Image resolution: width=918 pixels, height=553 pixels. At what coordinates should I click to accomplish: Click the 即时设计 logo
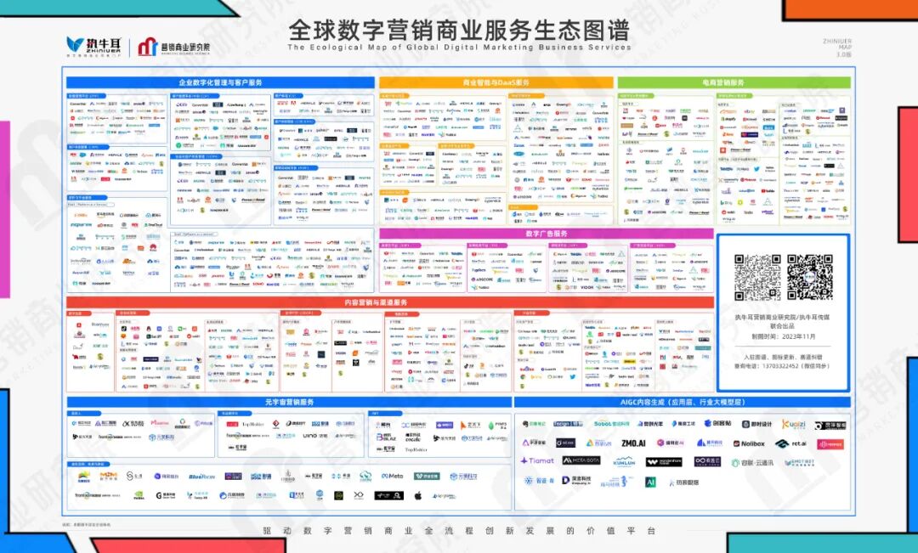(x=758, y=423)
